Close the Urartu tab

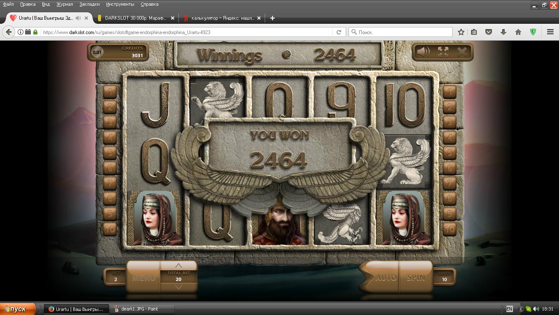coord(86,18)
